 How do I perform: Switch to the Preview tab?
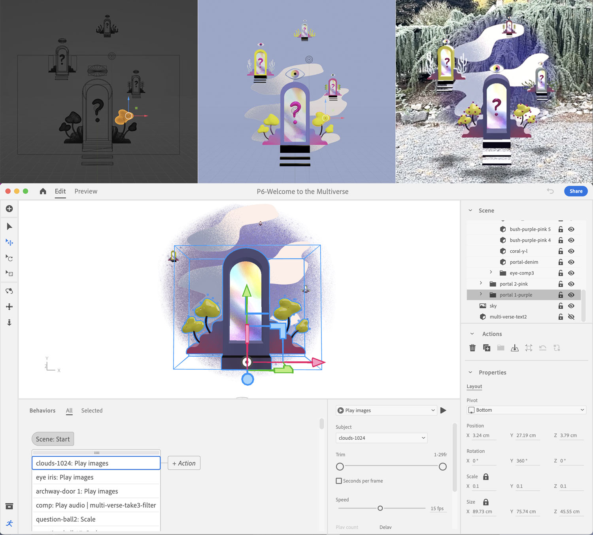pyautogui.click(x=86, y=191)
